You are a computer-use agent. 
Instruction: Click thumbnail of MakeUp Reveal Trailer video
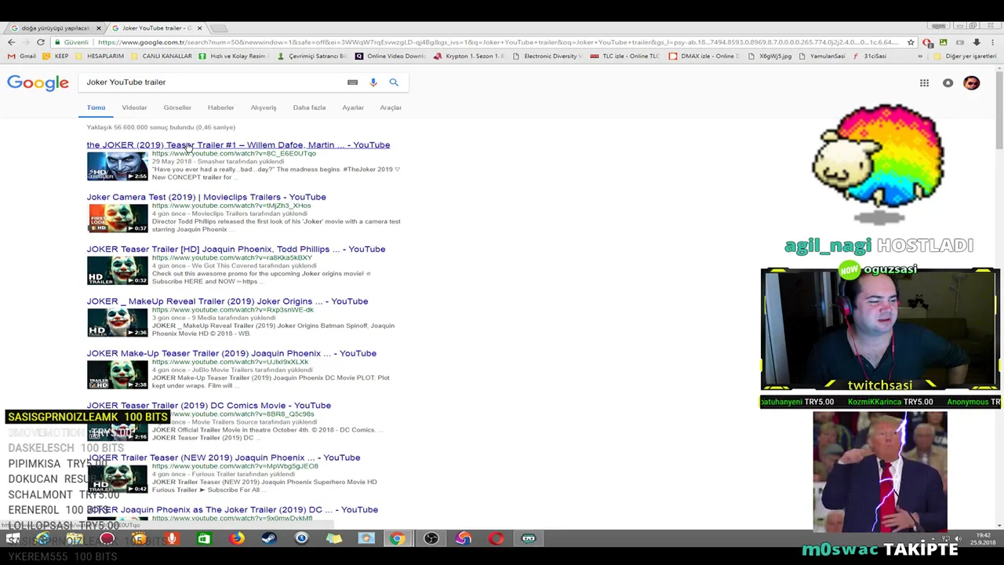(x=117, y=323)
